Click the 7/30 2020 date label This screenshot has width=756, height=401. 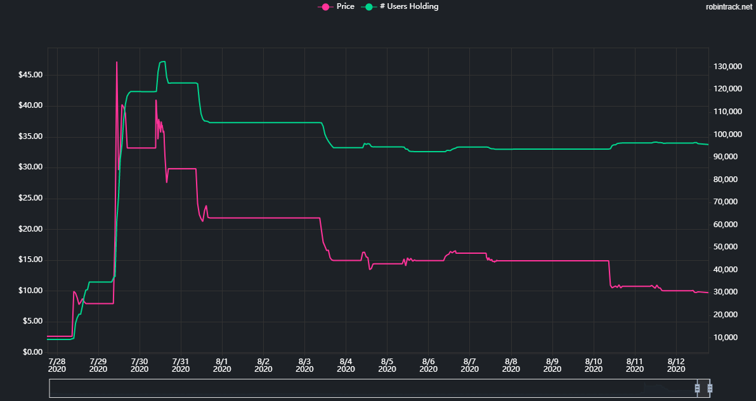coord(140,365)
